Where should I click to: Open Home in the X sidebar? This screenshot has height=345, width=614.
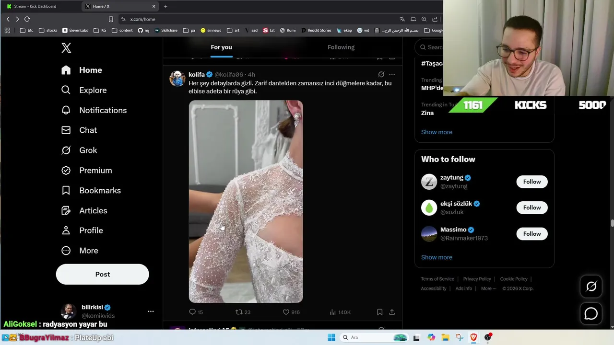point(82,70)
